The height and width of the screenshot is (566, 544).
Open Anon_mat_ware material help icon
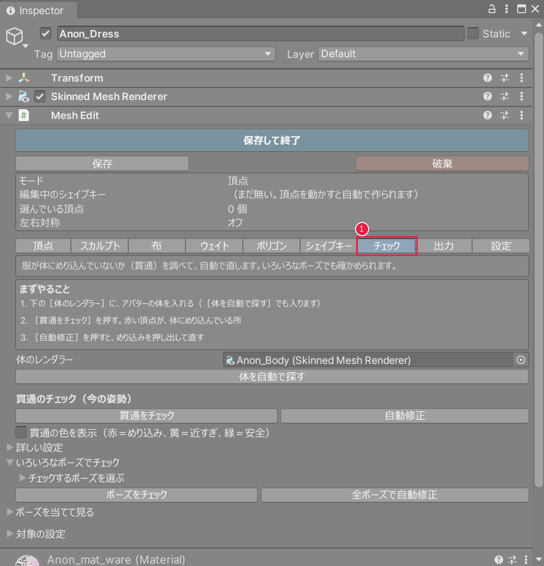[498, 560]
